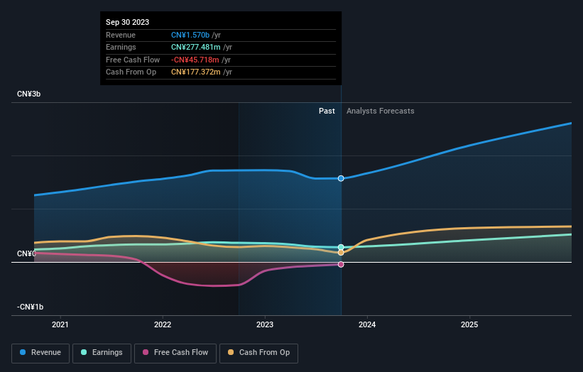Select the Revenue data point marker
This screenshot has height=372, width=583.
[341, 178]
